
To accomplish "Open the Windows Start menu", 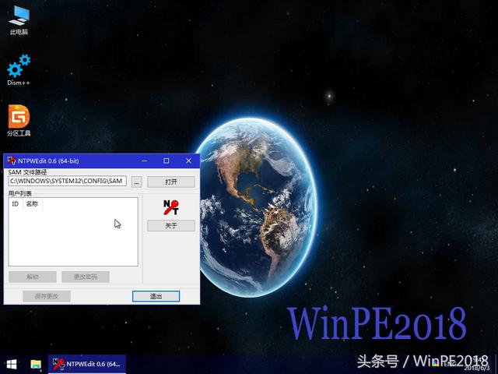I will click(x=12, y=365).
